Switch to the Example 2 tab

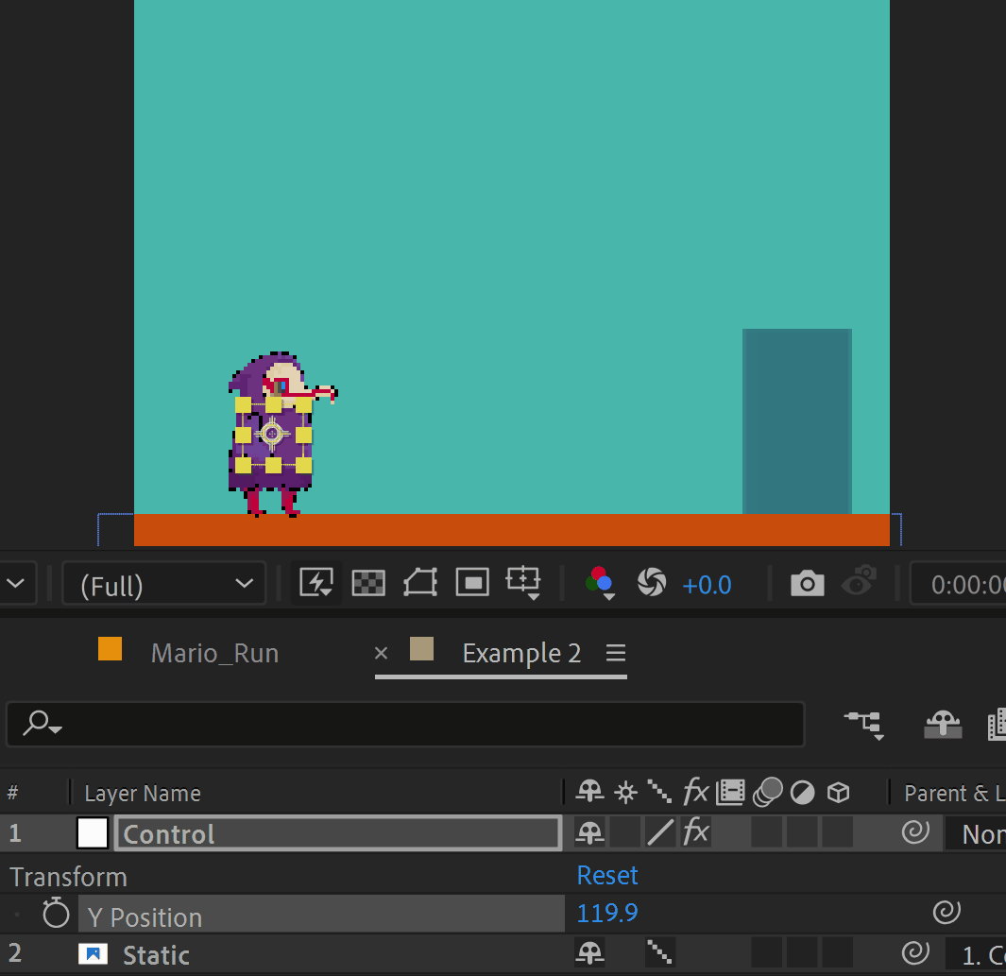tap(521, 653)
